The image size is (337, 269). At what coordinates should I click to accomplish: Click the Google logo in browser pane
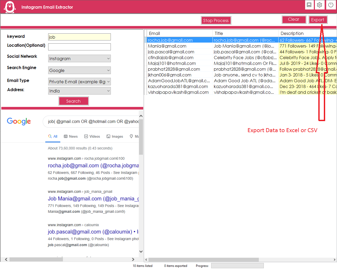click(19, 121)
